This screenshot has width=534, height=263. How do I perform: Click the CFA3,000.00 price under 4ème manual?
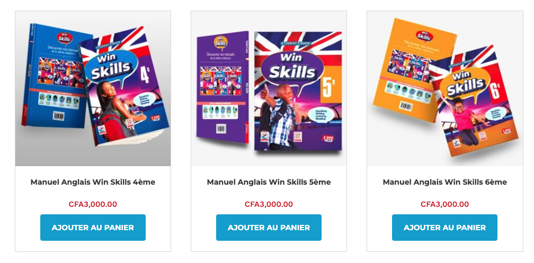[93, 204]
